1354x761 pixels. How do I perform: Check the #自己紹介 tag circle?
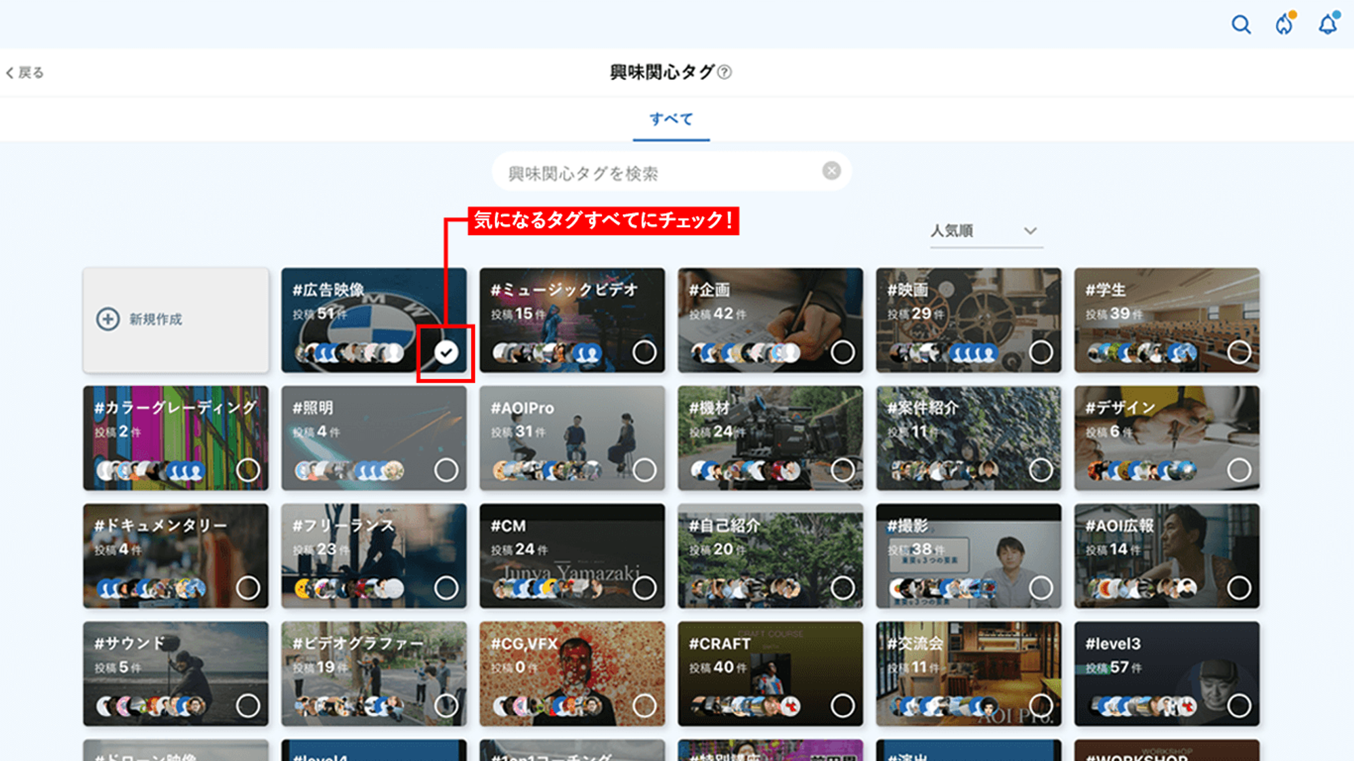point(843,588)
